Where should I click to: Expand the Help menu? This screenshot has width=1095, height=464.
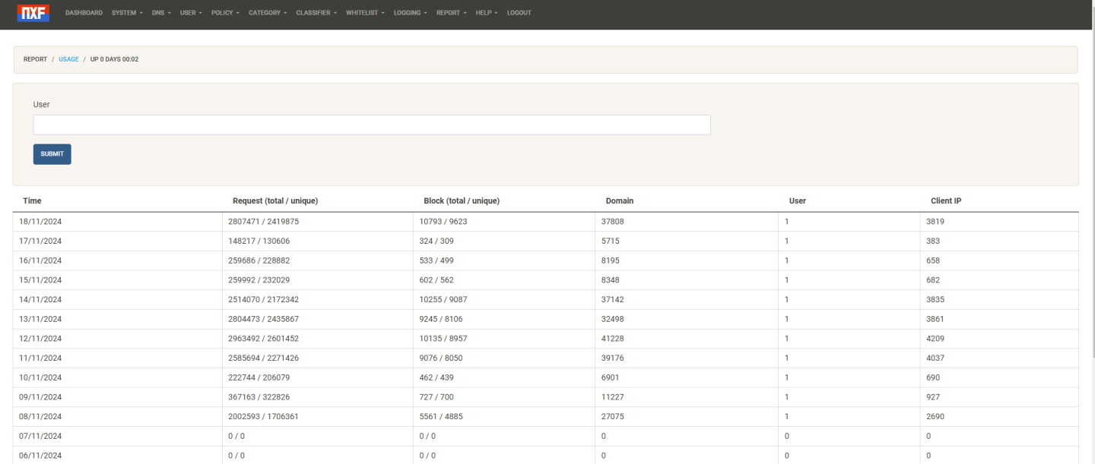486,13
